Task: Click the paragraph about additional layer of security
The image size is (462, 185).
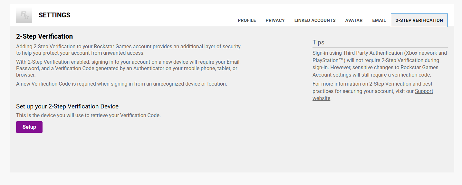Action: point(128,50)
